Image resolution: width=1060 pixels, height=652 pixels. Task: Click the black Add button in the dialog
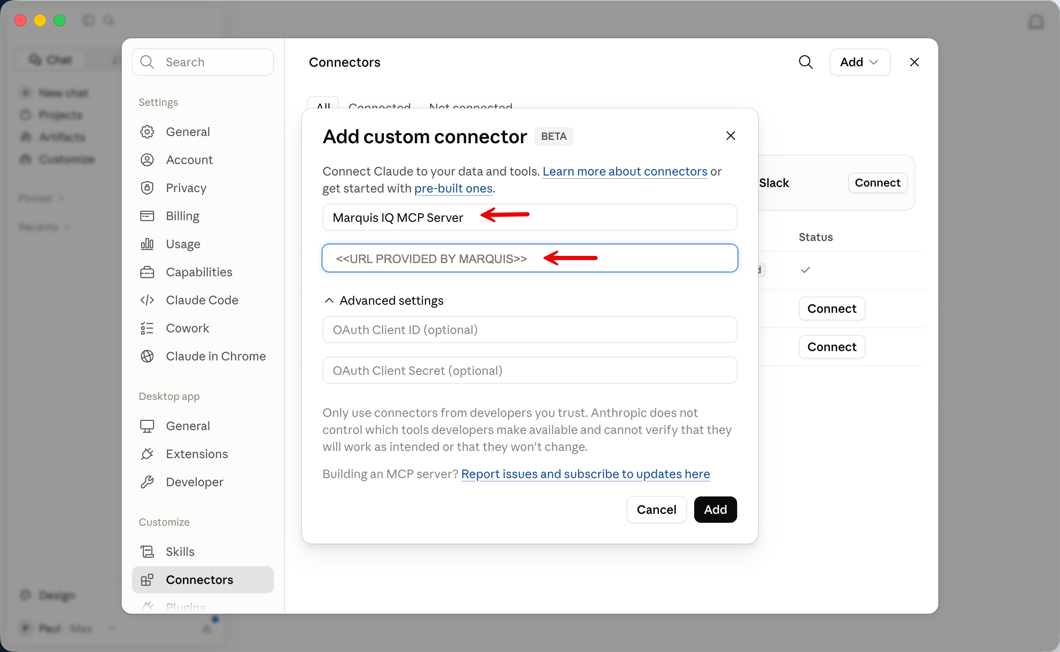(x=715, y=510)
